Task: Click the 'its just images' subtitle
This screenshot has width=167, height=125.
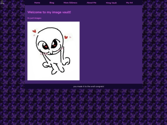Action: tap(34, 18)
